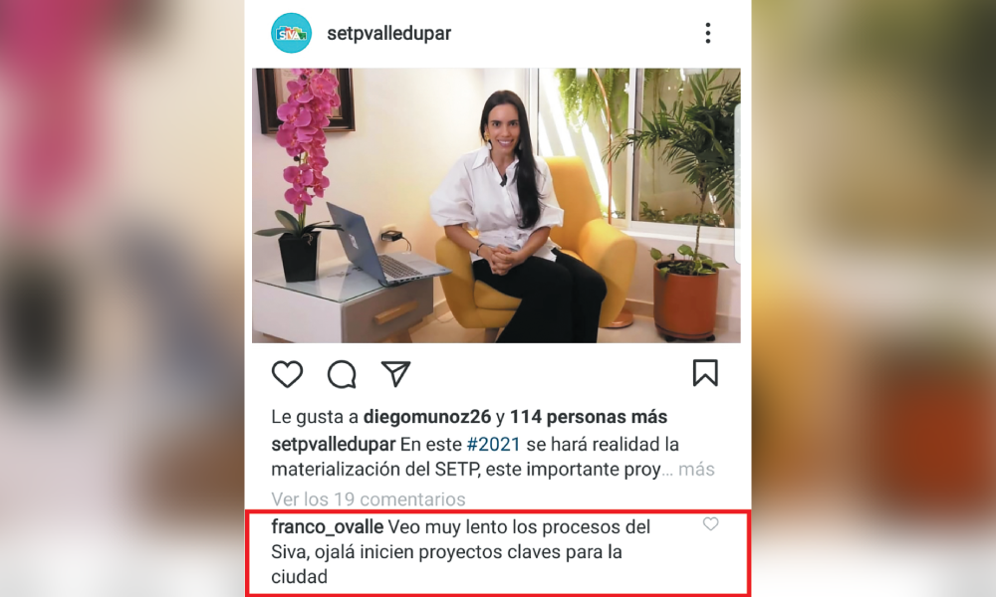
Task: Open the setpvalledupar profile avatar
Action: [x=292, y=33]
